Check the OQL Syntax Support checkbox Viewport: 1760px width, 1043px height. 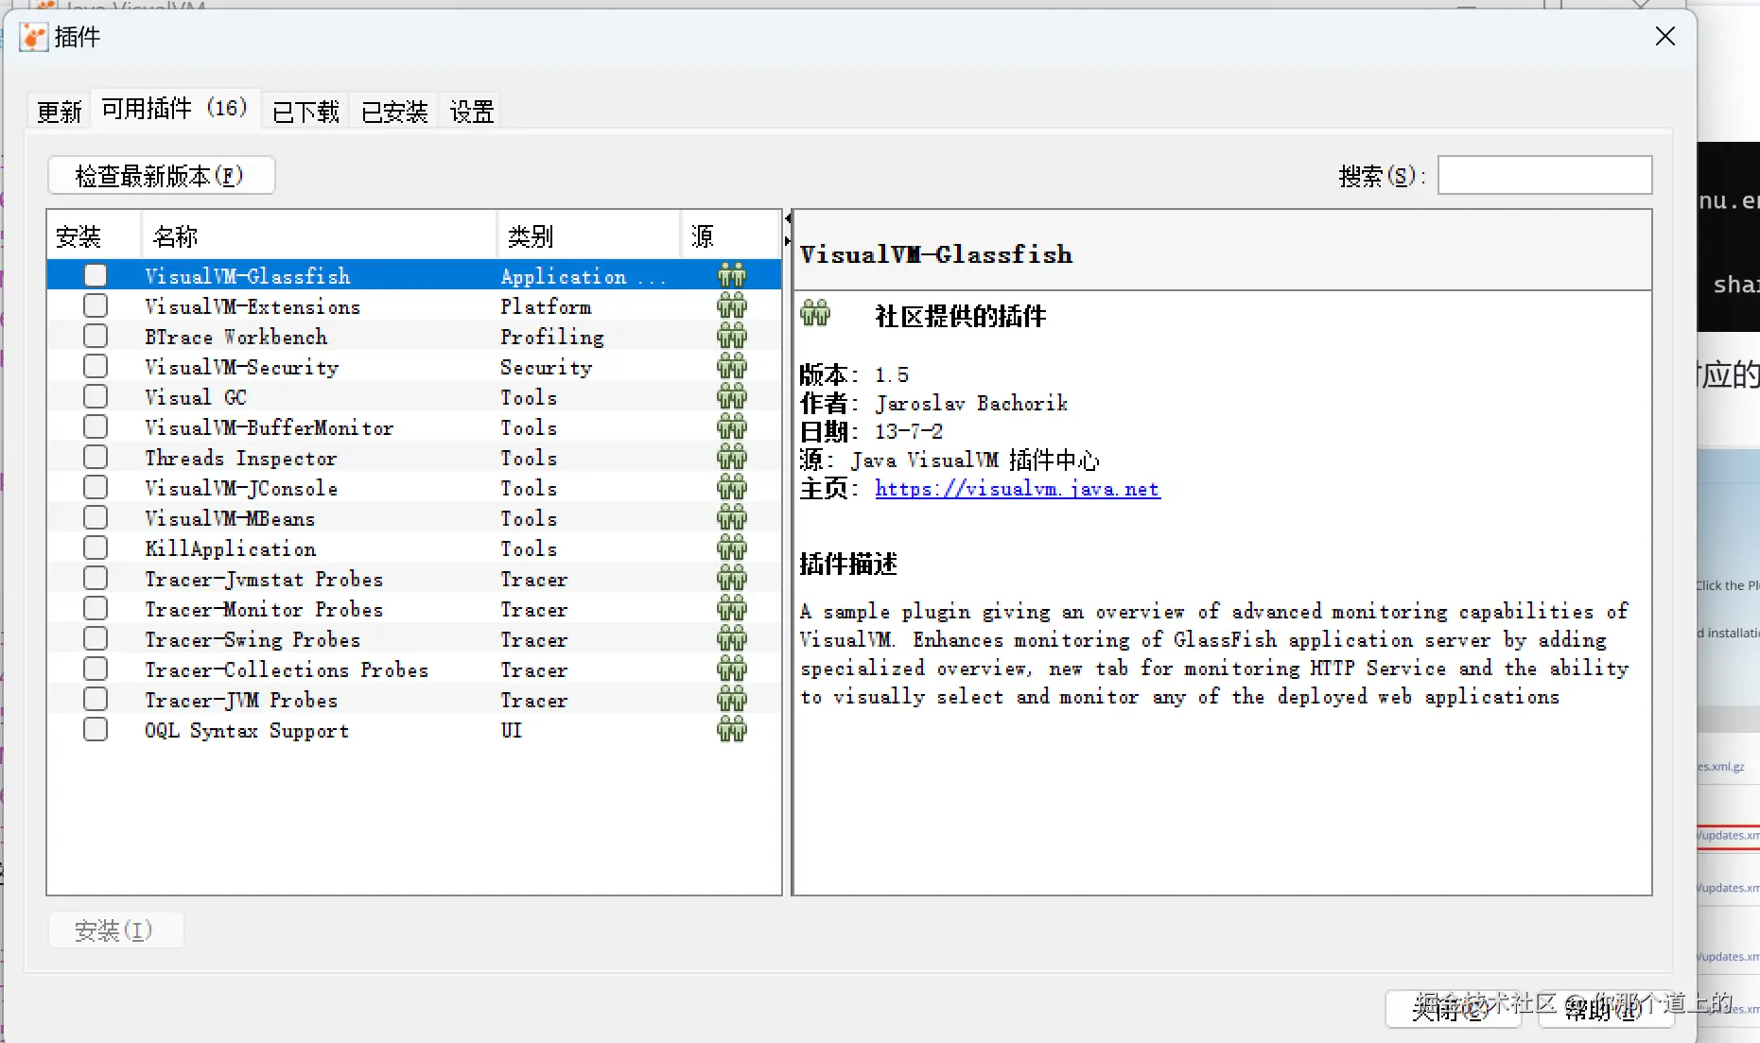[x=96, y=729]
